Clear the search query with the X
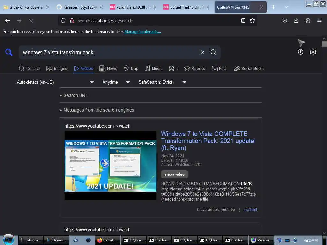This screenshot has width=327, height=245. point(202,52)
